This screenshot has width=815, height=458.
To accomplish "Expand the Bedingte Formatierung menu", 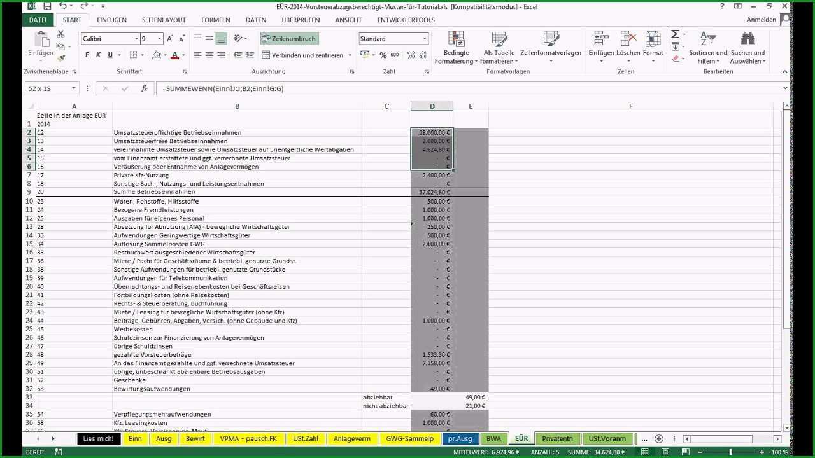I will (x=456, y=48).
